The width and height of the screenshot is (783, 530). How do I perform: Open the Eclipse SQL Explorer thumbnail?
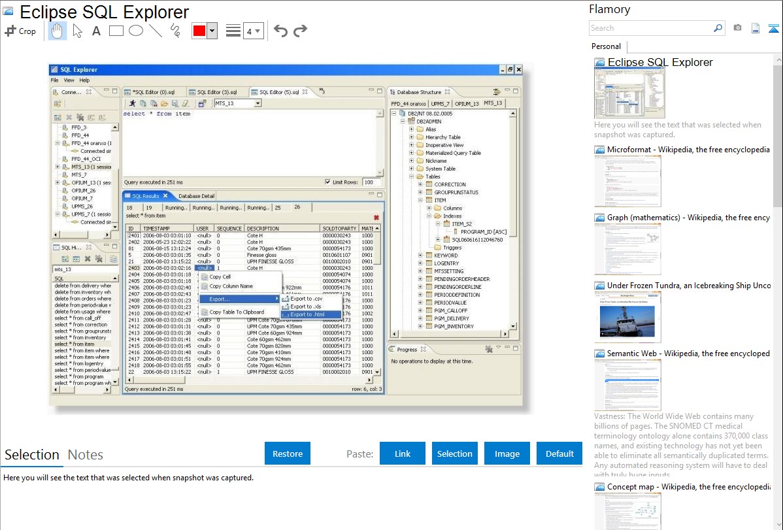(x=629, y=93)
